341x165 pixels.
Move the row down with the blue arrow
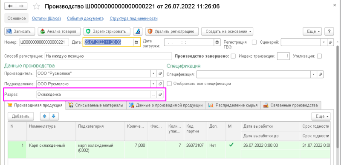pyautogui.click(x=54, y=116)
